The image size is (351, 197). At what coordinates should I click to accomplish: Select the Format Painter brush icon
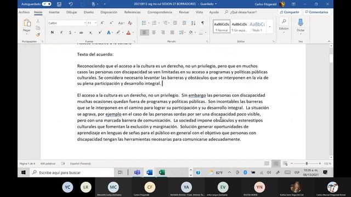click(38, 34)
